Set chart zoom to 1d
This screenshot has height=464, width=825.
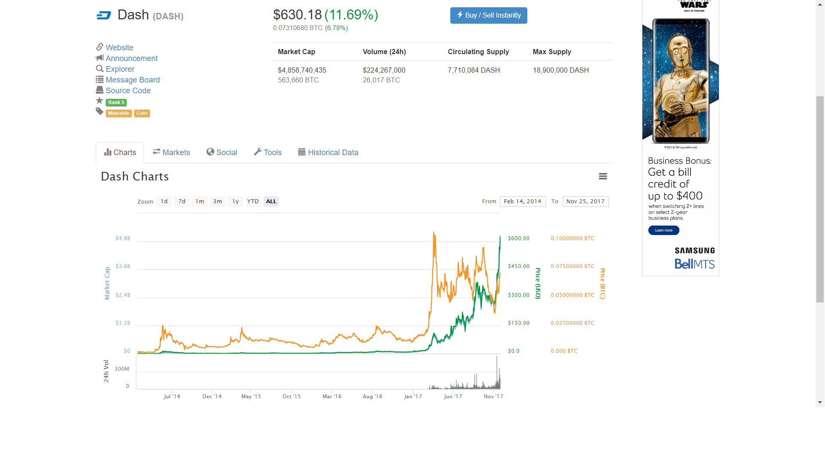[x=164, y=201]
